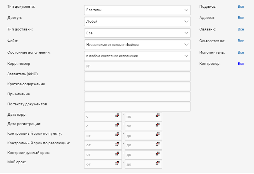
Task: Expand the Тип доставки dropdown
Action: (x=137, y=33)
